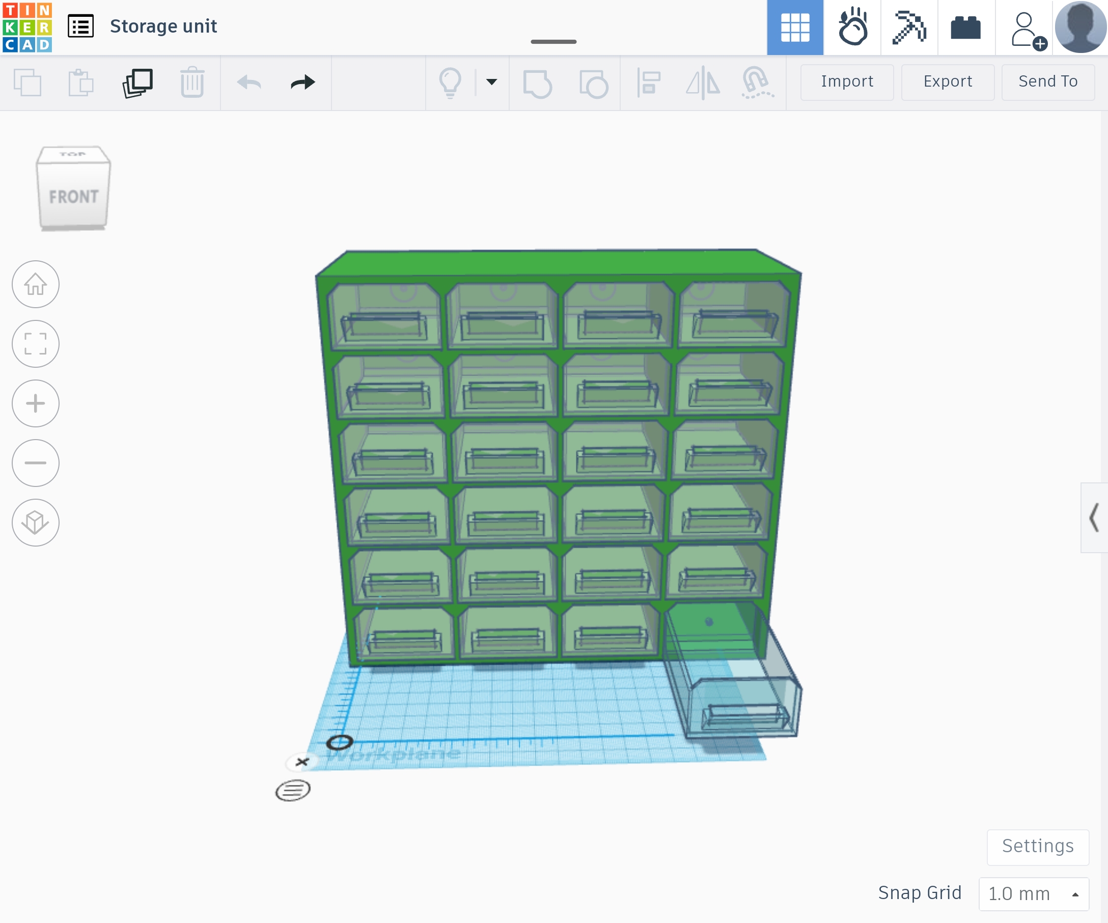Expand the collapsed shapes panel
The width and height of the screenshot is (1108, 923).
(1094, 518)
